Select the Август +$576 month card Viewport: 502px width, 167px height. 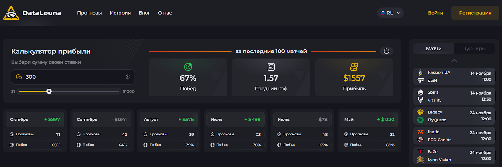pos(169,120)
